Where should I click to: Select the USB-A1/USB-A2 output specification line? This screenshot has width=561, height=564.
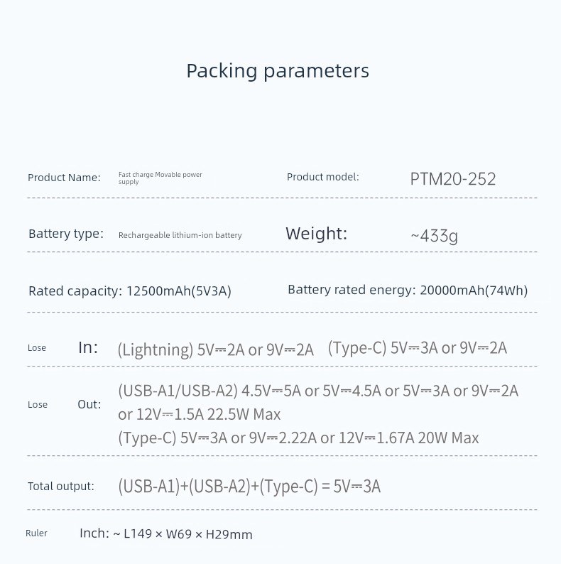coord(318,391)
